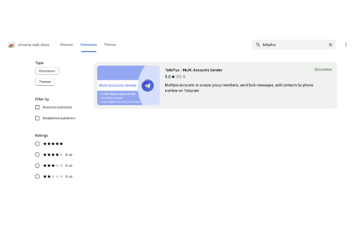Click the Multi-Accounts Sender thumbnail image

pos(128,85)
